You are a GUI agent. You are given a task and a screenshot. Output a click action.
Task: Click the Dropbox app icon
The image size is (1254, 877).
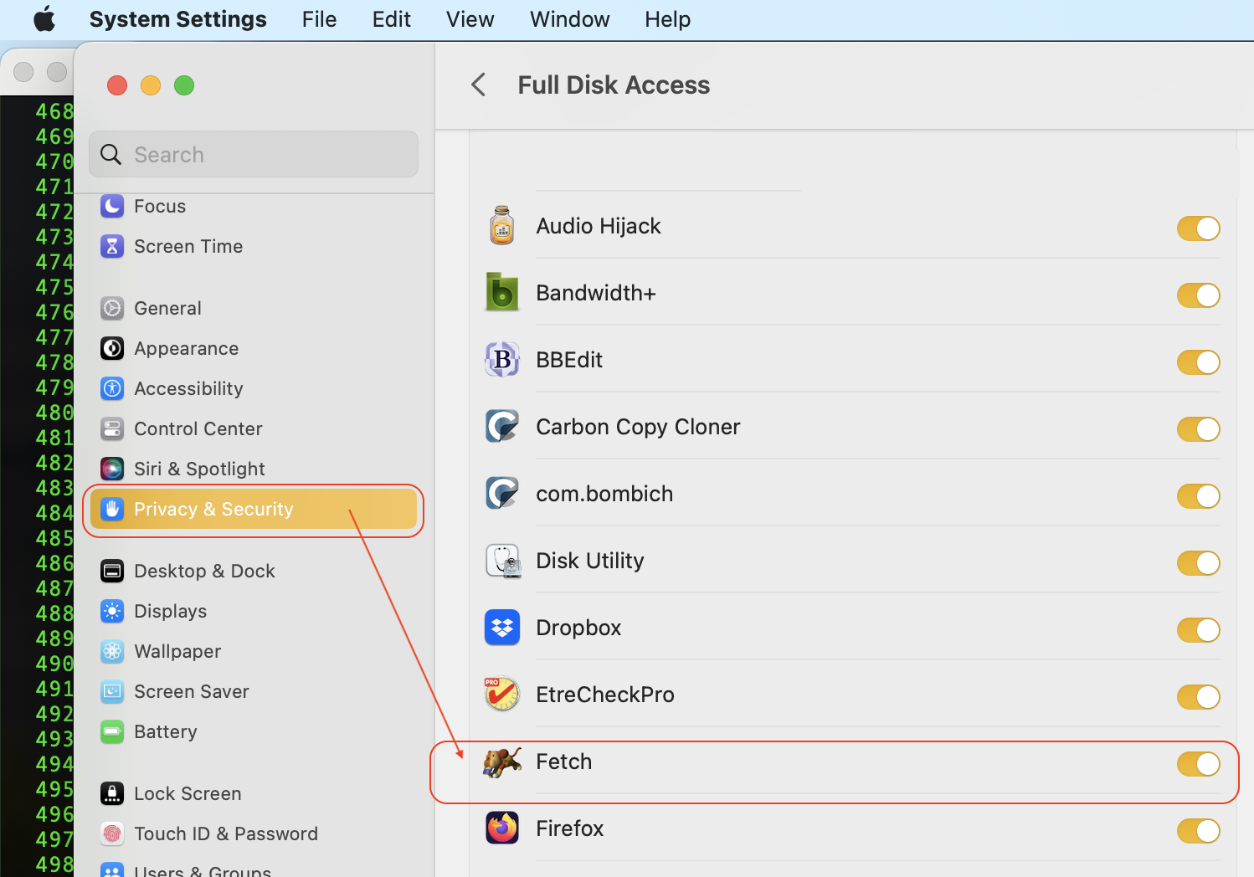(502, 628)
